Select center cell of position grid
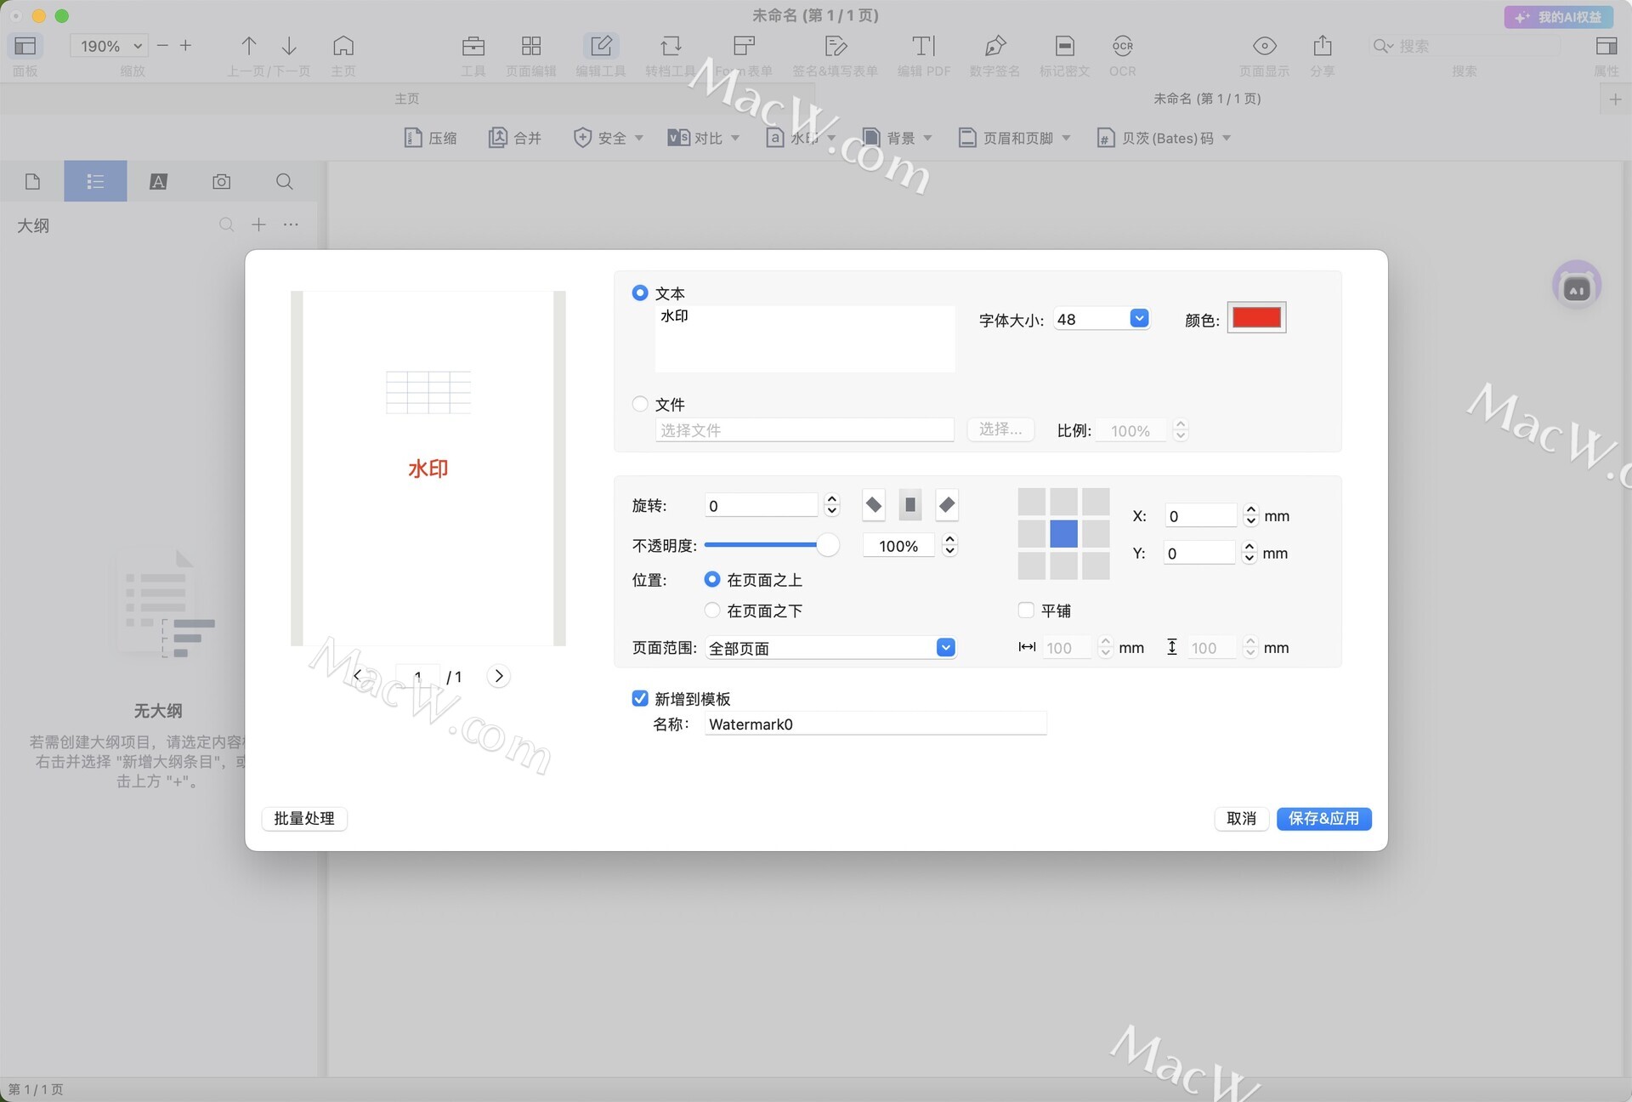This screenshot has width=1632, height=1102. (1063, 534)
